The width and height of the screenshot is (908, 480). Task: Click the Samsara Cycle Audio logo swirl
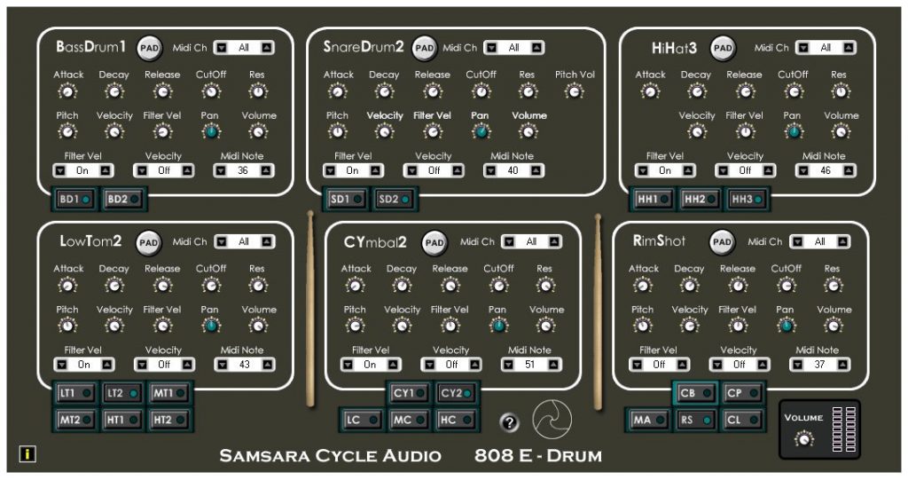(552, 420)
